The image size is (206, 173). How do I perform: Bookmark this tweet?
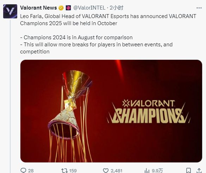188,171
